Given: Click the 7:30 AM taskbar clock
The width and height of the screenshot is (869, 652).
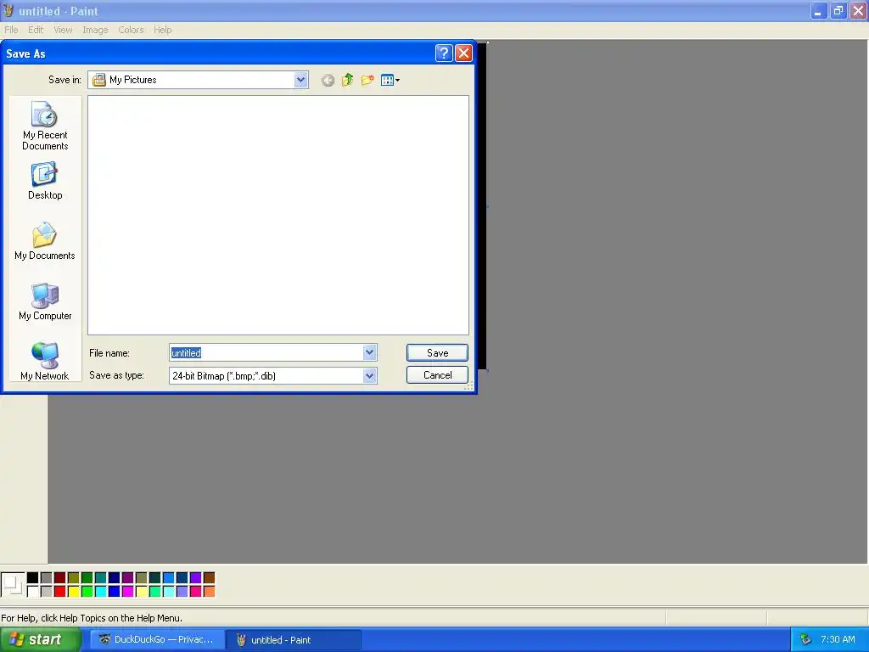Looking at the screenshot, I should (838, 640).
